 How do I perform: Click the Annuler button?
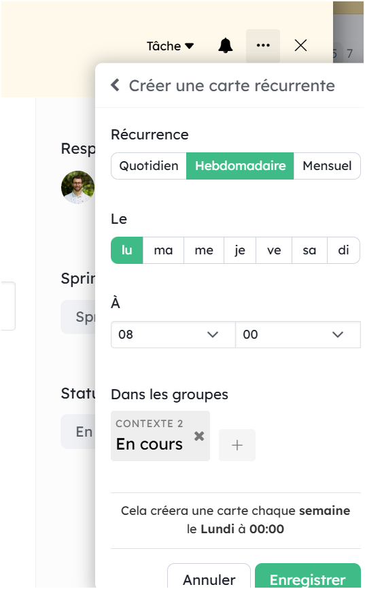(209, 576)
